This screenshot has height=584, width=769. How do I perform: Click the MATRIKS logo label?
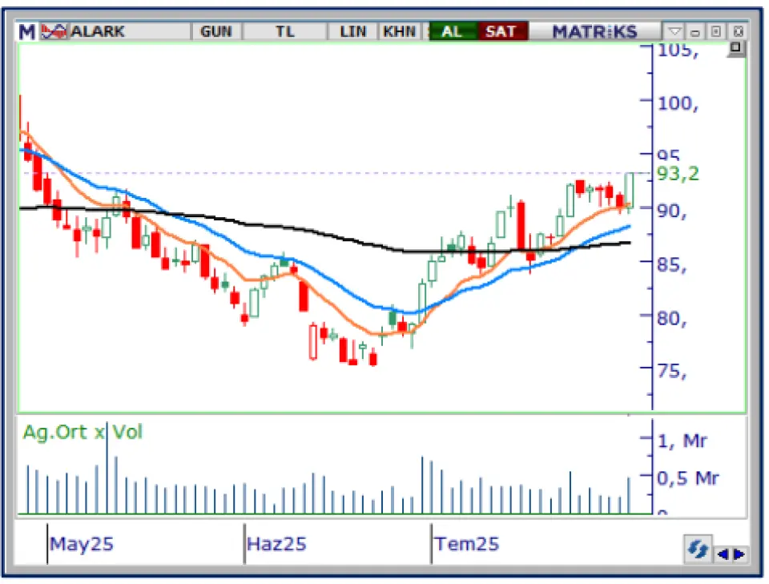[x=595, y=32]
